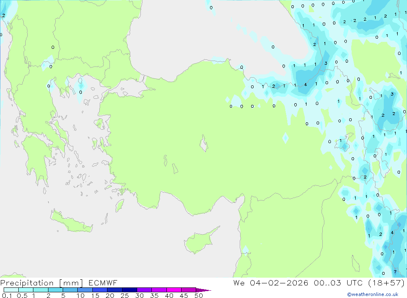Screen dimensions: 407x298
Task: Click the '0.1' legend scale label
Action: [7, 296]
